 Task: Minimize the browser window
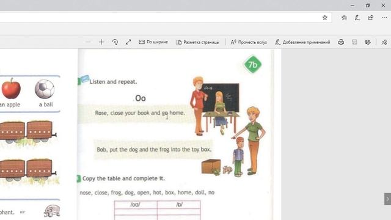tap(353, 5)
